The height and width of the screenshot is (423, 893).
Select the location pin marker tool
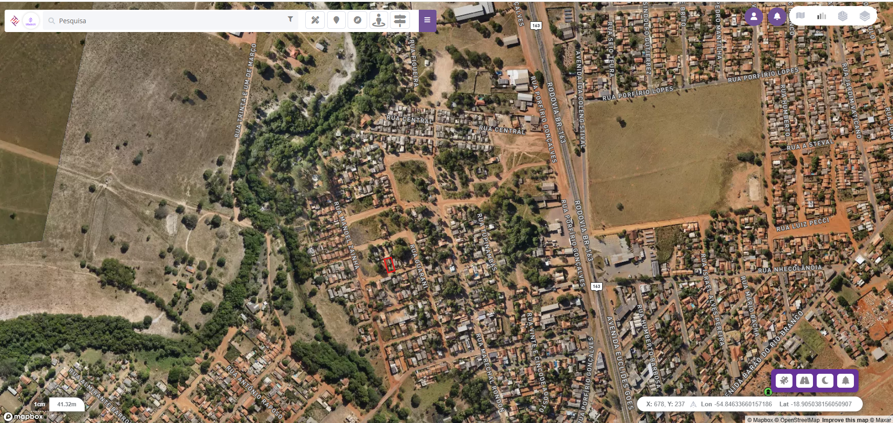tap(336, 20)
